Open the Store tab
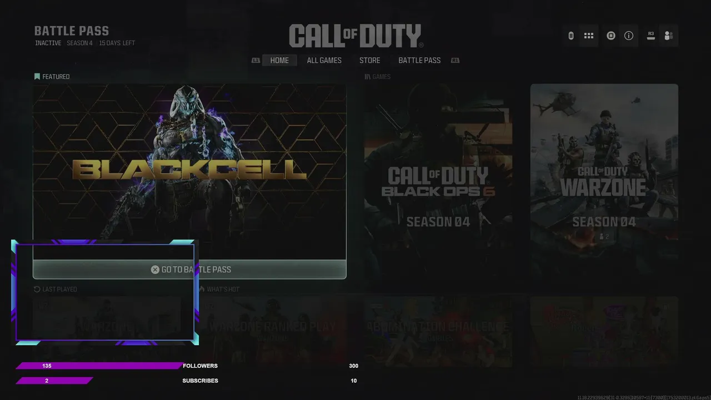This screenshot has width=711, height=400. (370, 60)
